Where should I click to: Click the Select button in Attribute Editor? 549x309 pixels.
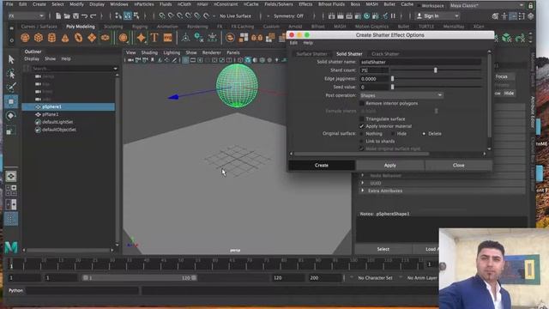click(x=383, y=249)
